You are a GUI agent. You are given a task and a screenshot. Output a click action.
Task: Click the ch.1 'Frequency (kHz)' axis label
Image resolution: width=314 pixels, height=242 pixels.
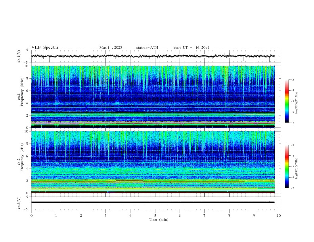(22, 92)
